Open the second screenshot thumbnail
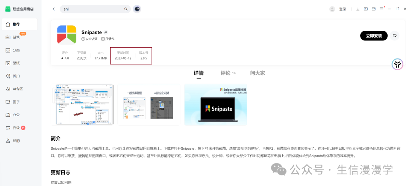The height and width of the screenshot is (186, 406). [149, 104]
